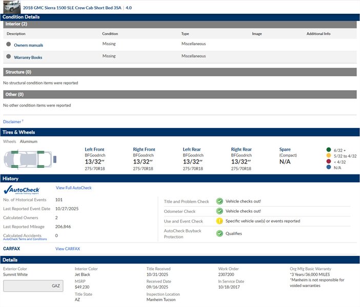Open the Disclaimer footnote link
This screenshot has width=360, height=307.
pos(13,122)
